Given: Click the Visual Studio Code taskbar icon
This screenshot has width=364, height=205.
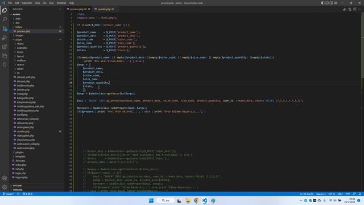Looking at the screenshot, I should click(x=205, y=200).
